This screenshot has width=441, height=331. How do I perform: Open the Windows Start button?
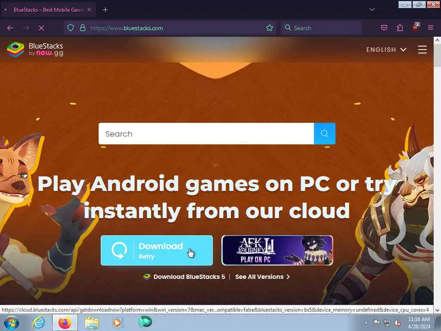pos(12,323)
